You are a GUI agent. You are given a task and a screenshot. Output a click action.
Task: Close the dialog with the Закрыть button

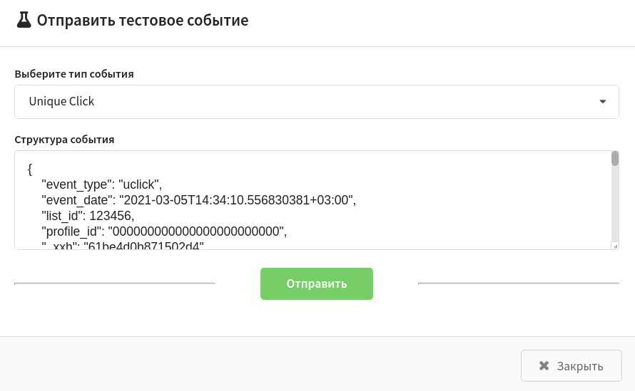click(x=571, y=366)
